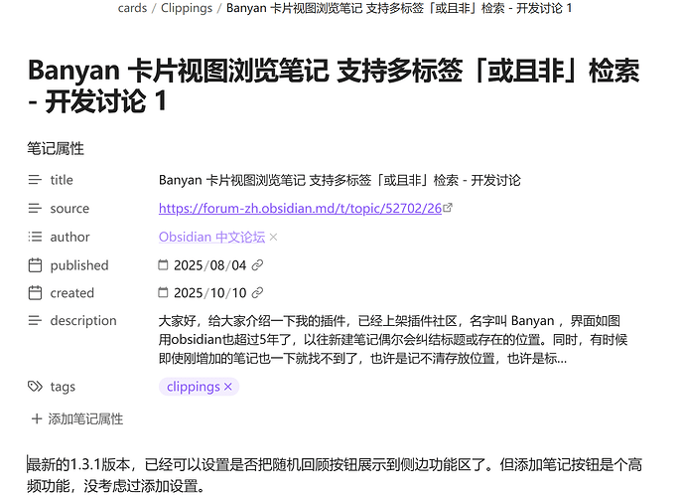The image size is (681, 497).
Task: Click the description property type icon
Action: (36, 321)
